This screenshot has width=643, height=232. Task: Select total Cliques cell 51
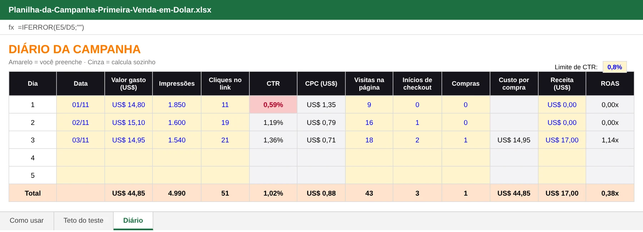225,193
